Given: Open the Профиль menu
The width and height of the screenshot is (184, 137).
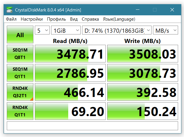Looking at the screenshot, I should pos(56,19).
